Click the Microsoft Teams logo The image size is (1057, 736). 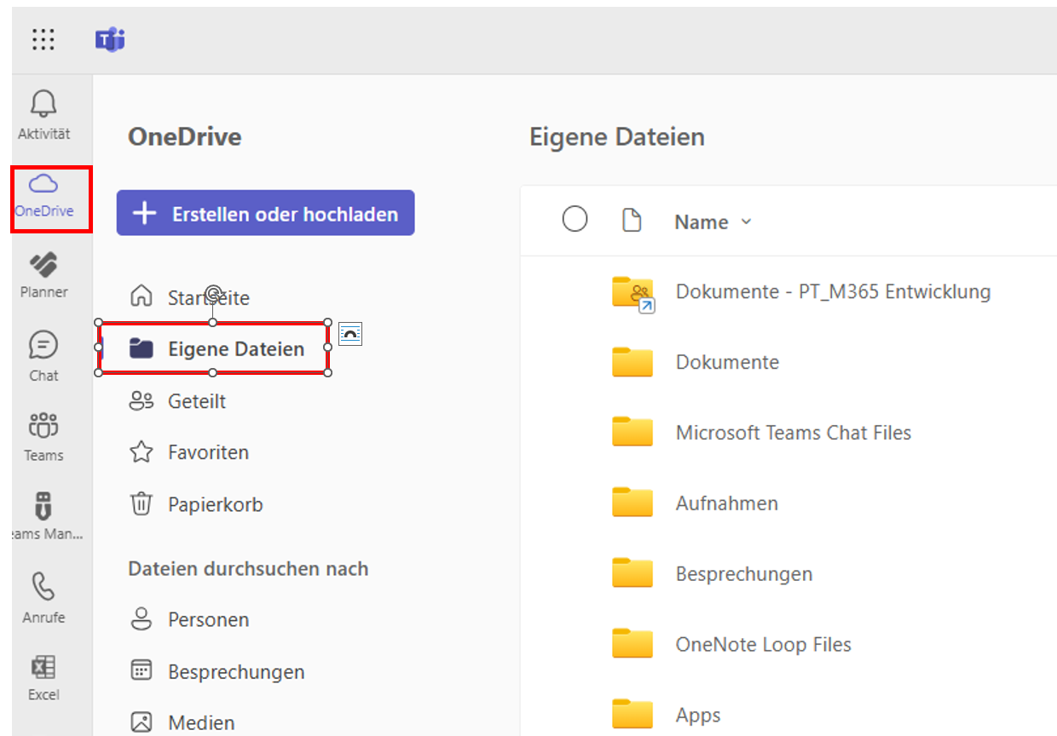110,39
